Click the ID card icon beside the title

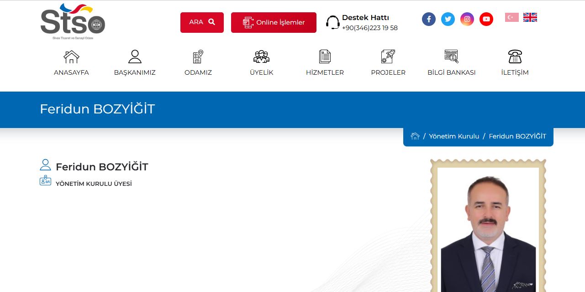coord(45,180)
